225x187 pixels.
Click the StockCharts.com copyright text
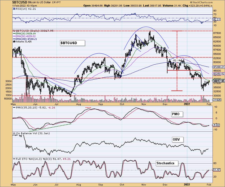click(x=201, y=2)
